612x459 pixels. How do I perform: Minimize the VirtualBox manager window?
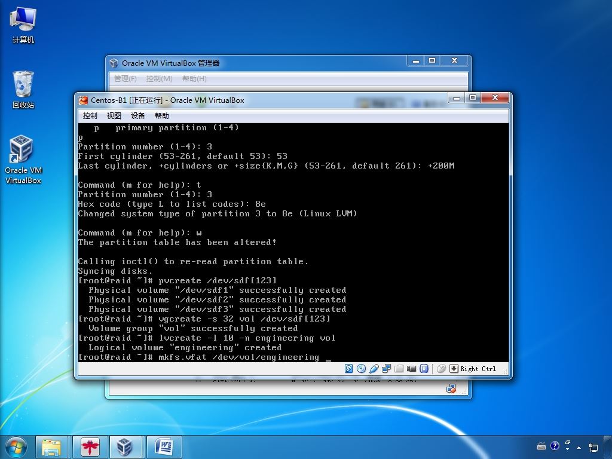(416, 61)
